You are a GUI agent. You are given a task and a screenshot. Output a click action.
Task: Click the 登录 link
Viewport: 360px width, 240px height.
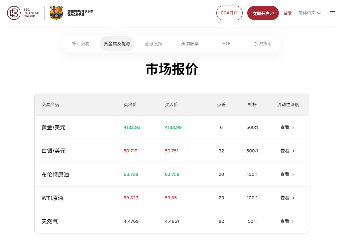pyautogui.click(x=288, y=13)
